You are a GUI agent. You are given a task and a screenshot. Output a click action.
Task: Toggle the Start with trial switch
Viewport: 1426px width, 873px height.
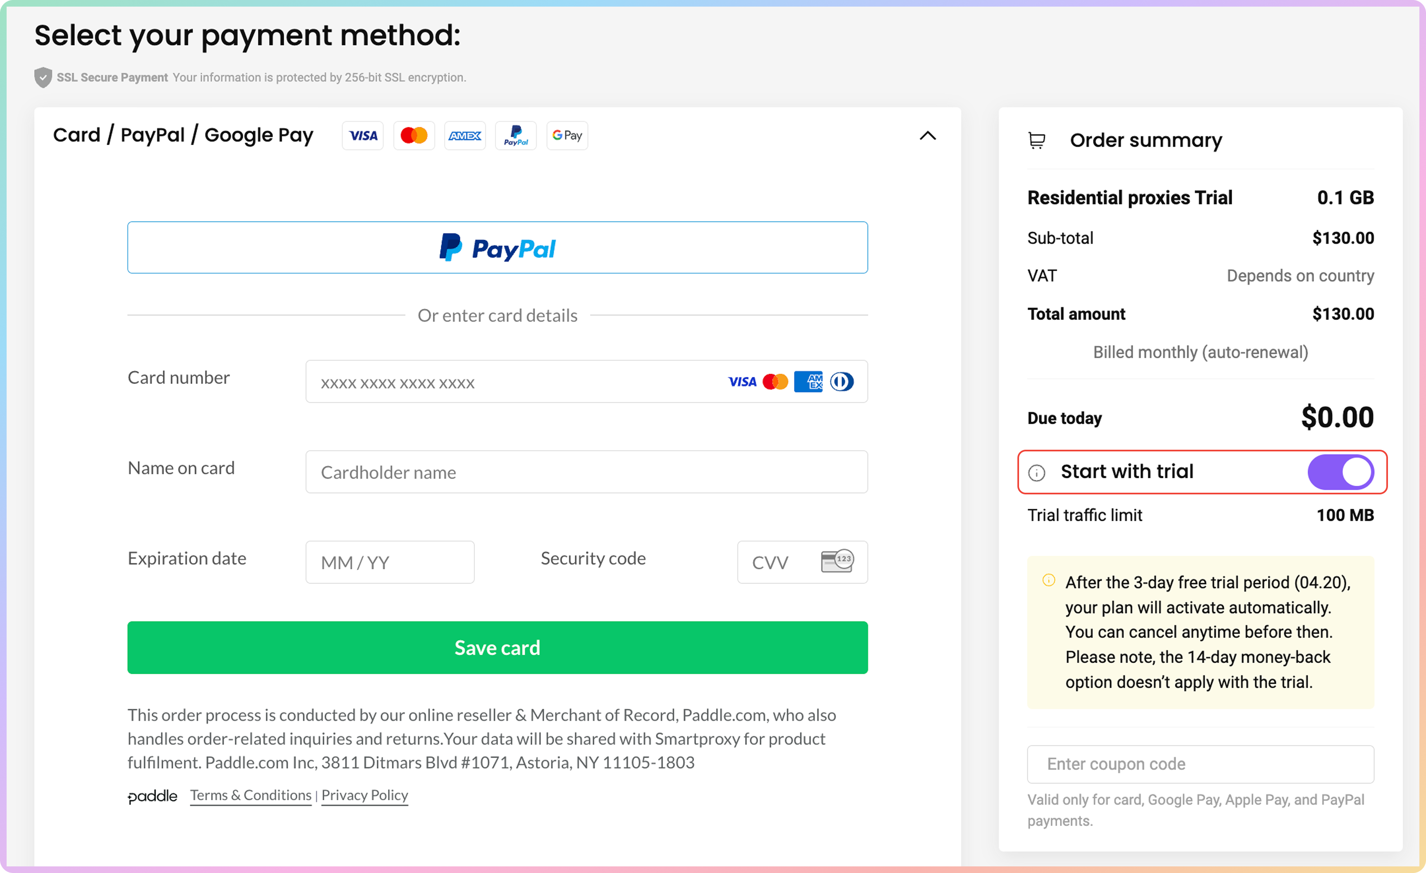(x=1340, y=472)
